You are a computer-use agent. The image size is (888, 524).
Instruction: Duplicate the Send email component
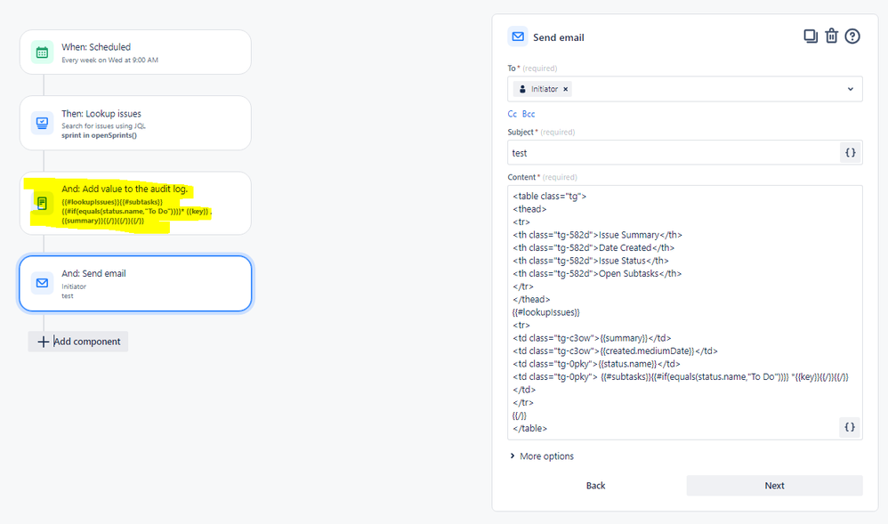[811, 36]
